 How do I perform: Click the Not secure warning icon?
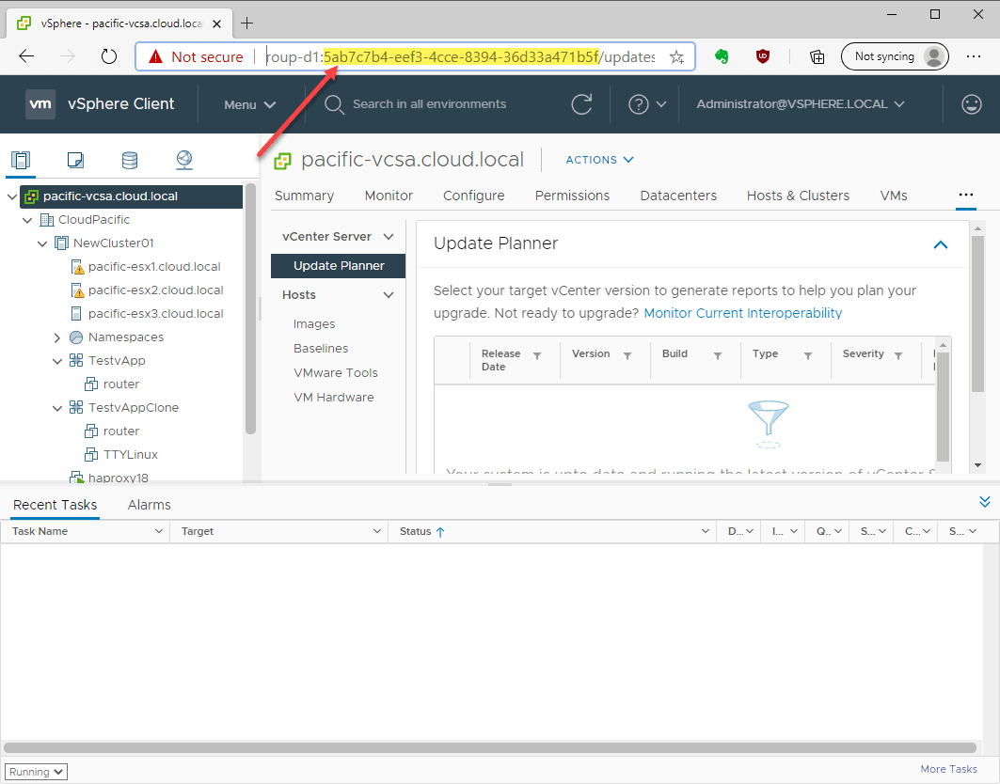155,56
